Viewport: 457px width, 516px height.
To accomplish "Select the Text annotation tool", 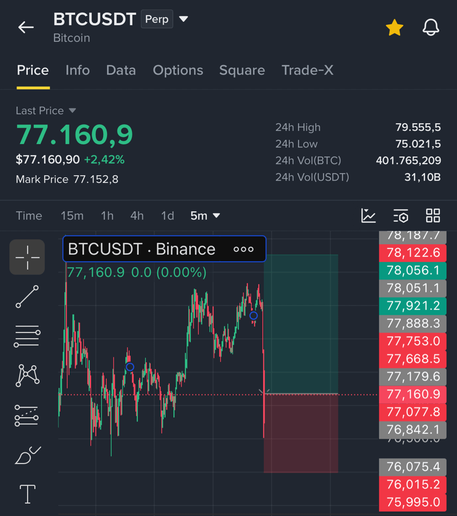I will click(28, 494).
